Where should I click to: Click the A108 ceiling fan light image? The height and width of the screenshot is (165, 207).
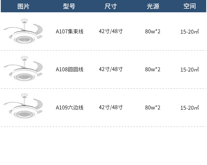(23, 69)
